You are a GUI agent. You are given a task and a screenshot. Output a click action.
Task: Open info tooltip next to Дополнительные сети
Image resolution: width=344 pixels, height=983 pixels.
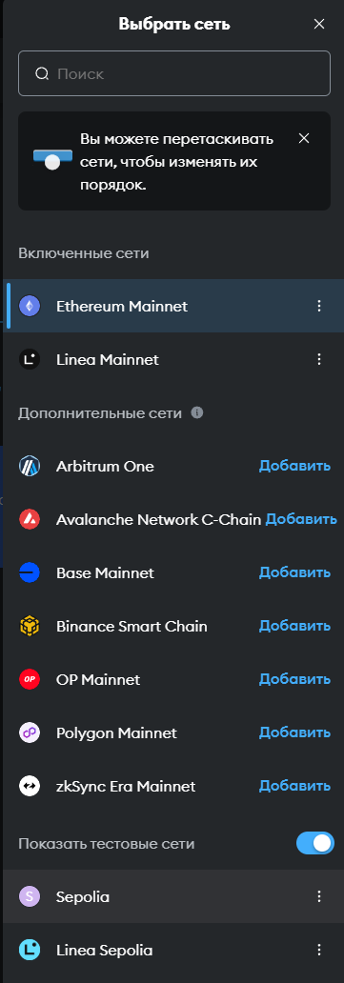[x=197, y=413]
